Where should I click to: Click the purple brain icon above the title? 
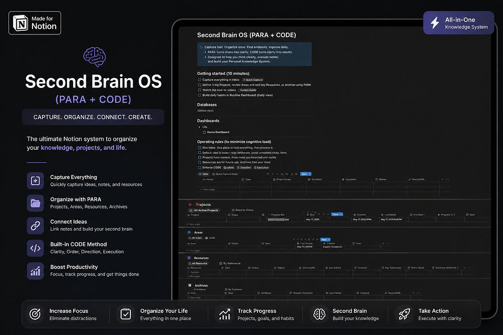pyautogui.click(x=95, y=57)
